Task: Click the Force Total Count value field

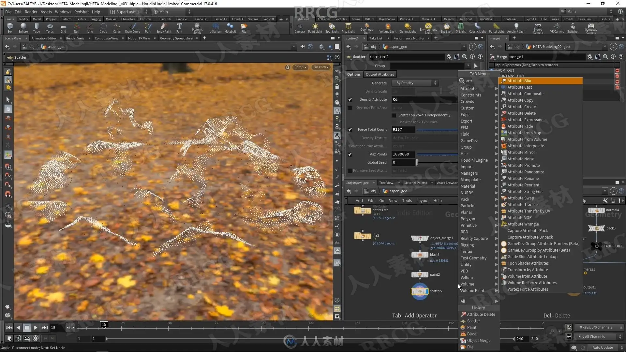Action: click(x=403, y=130)
